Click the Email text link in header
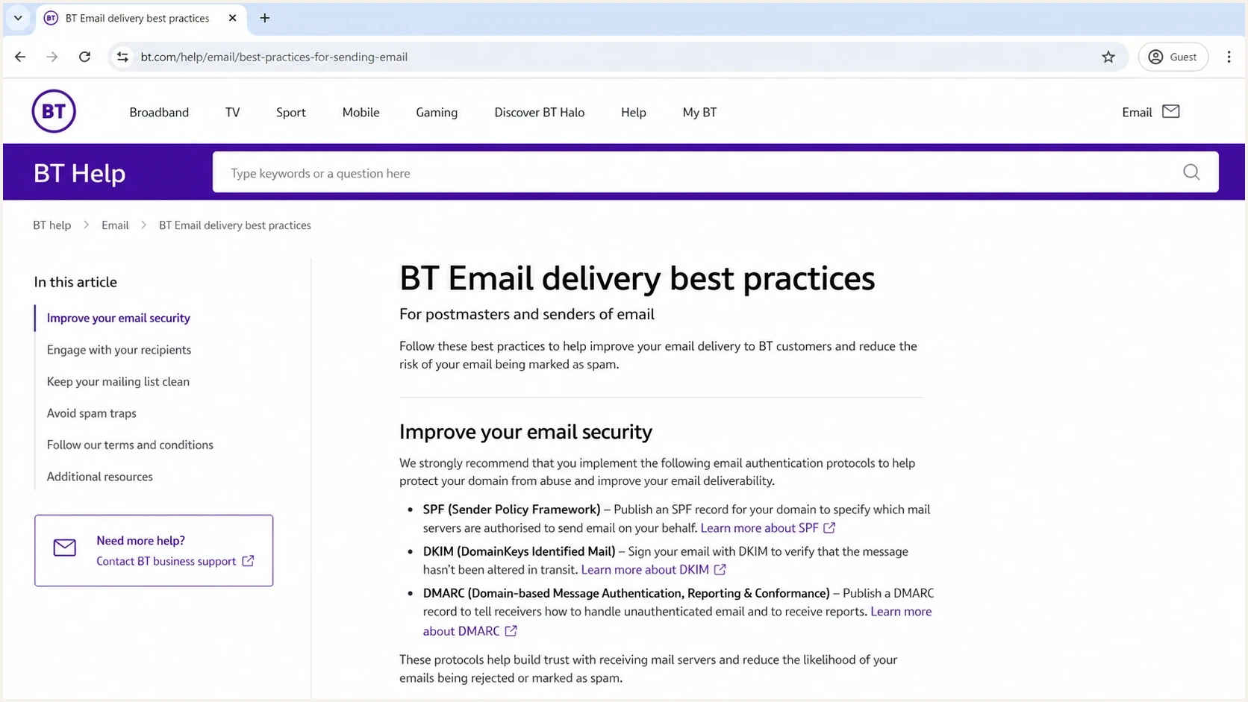This screenshot has height=702, width=1248. coord(1137,112)
